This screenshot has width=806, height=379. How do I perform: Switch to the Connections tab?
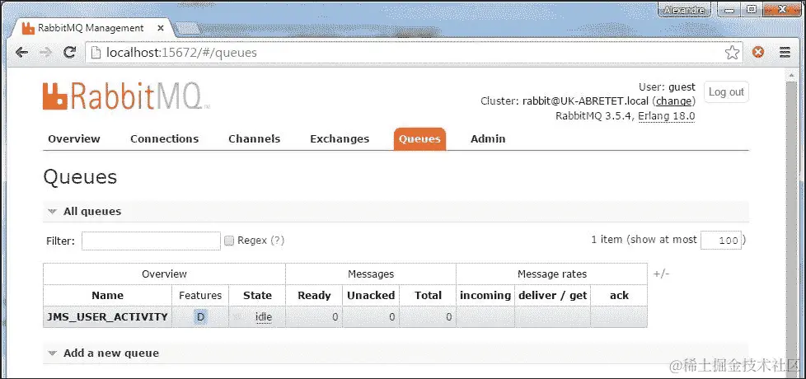[x=165, y=138]
